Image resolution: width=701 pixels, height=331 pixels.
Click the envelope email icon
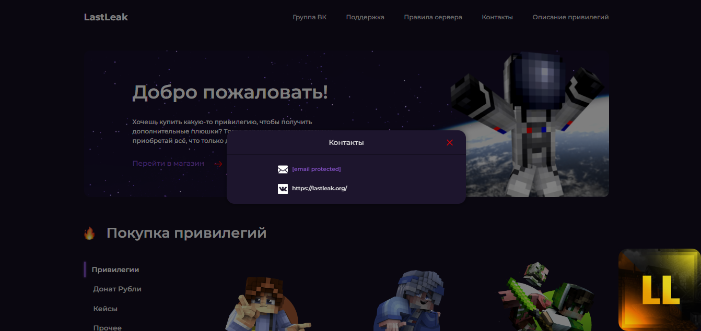pyautogui.click(x=283, y=169)
